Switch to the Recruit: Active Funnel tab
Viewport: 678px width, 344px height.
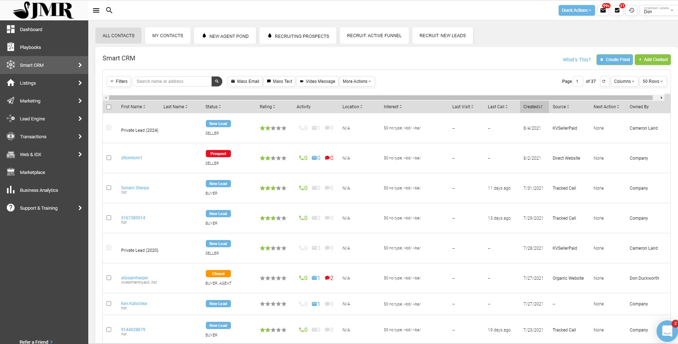click(374, 36)
